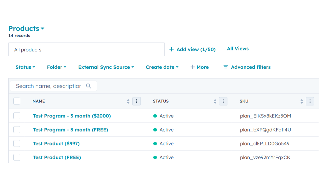The image size is (321, 180).
Task: Check the select-all checkbox in table header
Action: (17, 101)
